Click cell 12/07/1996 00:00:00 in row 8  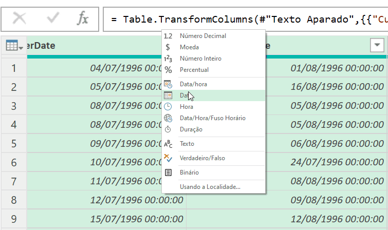(x=106, y=200)
